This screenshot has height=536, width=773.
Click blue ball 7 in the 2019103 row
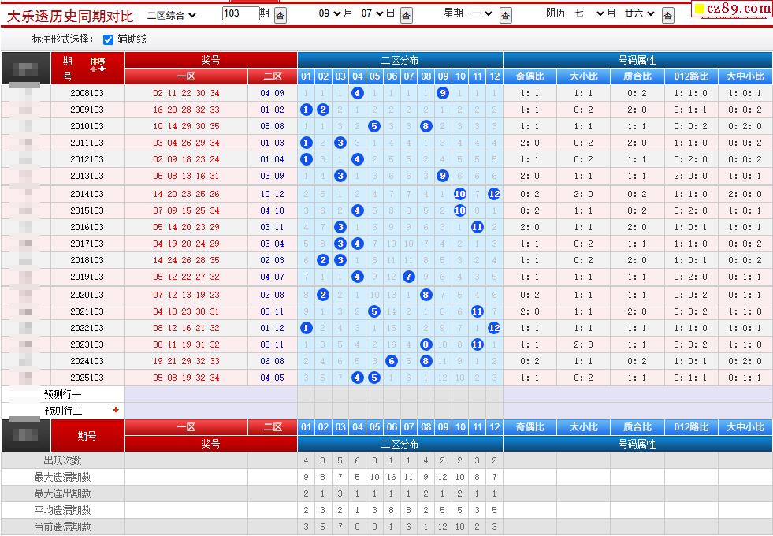pyautogui.click(x=409, y=277)
